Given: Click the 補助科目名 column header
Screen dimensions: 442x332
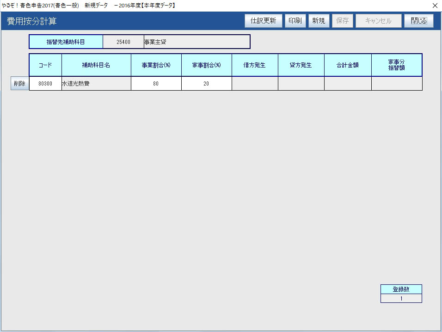Looking at the screenshot, I should tap(96, 65).
